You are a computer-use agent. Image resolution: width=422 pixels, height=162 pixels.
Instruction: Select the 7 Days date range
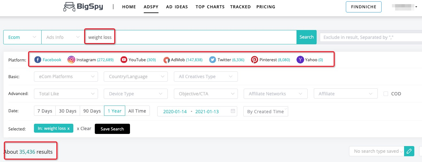pos(45,111)
